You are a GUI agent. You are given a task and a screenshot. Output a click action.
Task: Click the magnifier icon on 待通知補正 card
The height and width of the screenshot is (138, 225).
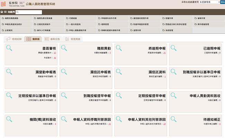pos(174,119)
